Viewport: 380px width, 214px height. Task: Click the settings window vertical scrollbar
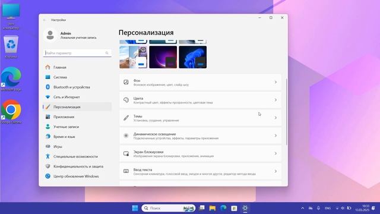287,112
